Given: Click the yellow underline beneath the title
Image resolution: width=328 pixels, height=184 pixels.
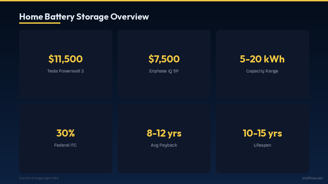Looking at the screenshot, I should point(40,23).
